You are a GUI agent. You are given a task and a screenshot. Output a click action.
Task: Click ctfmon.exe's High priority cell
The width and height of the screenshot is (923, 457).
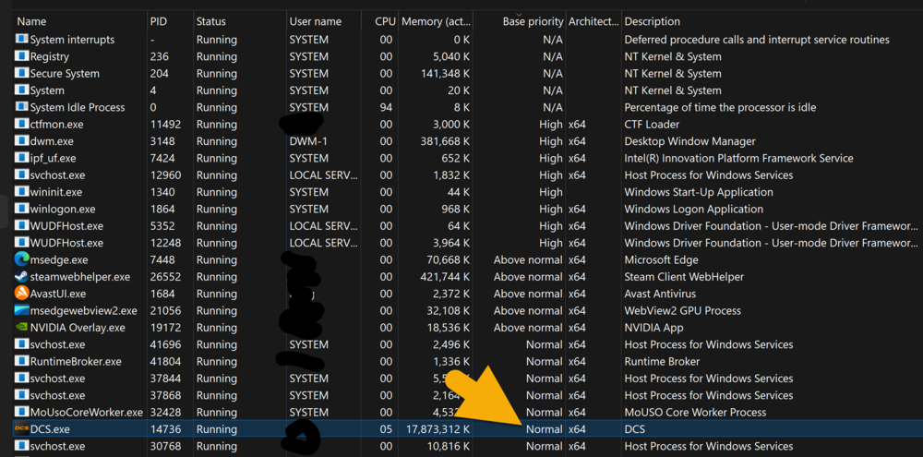tap(551, 125)
